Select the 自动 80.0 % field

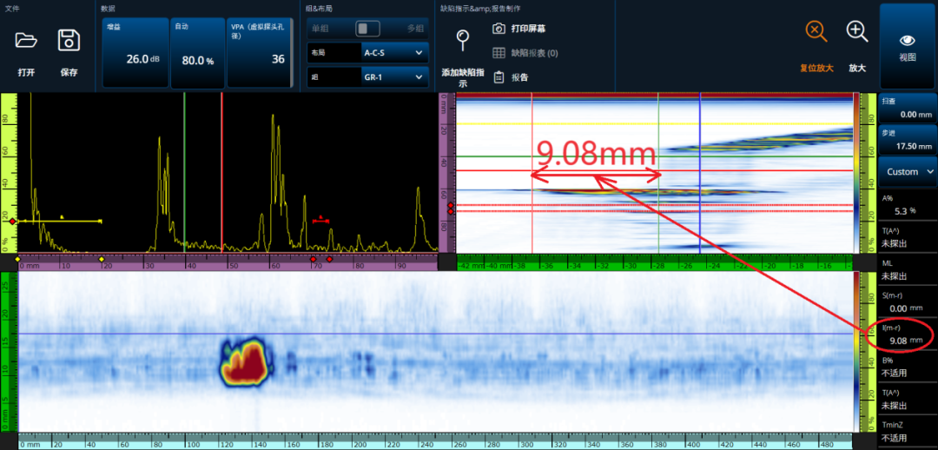point(197,53)
